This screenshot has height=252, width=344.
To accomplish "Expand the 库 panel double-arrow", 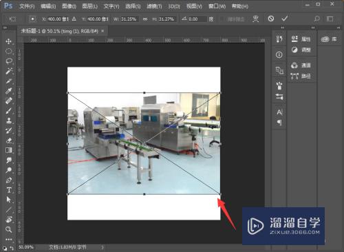I will (x=338, y=28).
